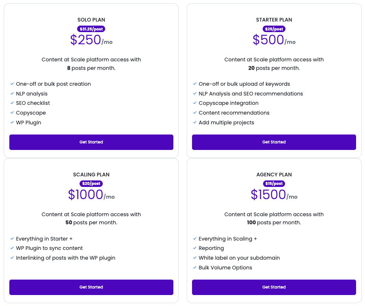Click the checkmark beside Everything in Starter +
The image size is (365, 306).
(x=12, y=239)
